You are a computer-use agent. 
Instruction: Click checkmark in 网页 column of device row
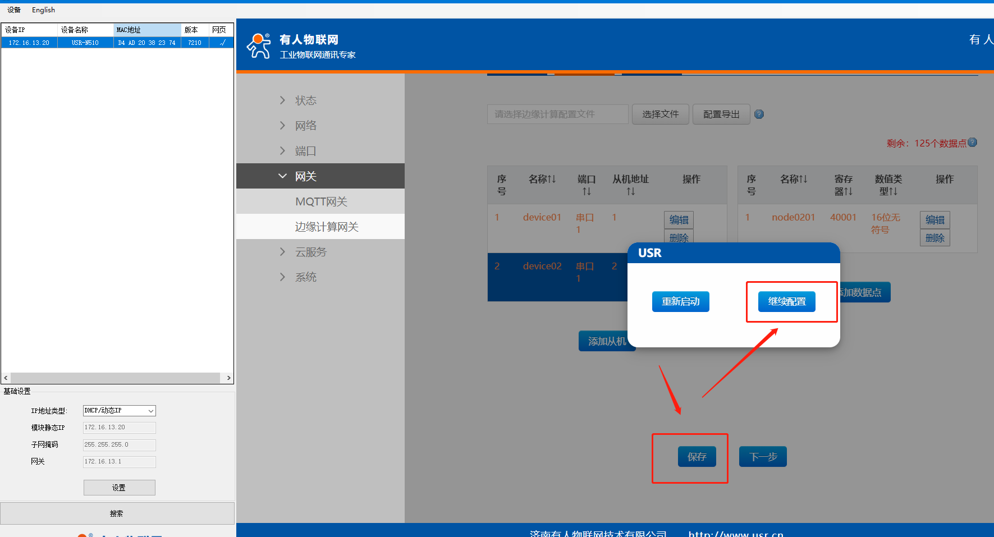click(222, 43)
